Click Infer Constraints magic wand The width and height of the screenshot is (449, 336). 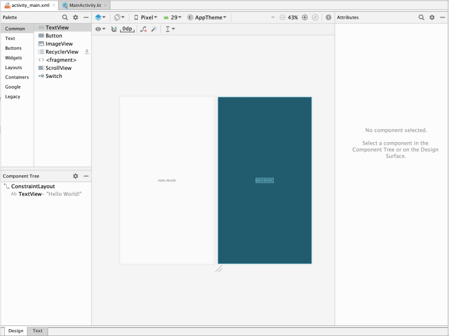pos(155,29)
